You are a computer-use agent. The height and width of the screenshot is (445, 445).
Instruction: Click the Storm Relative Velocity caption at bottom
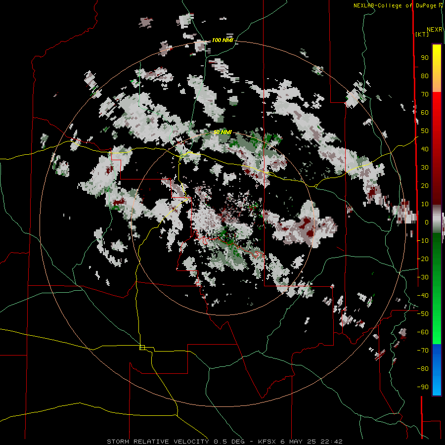pyautogui.click(x=224, y=442)
